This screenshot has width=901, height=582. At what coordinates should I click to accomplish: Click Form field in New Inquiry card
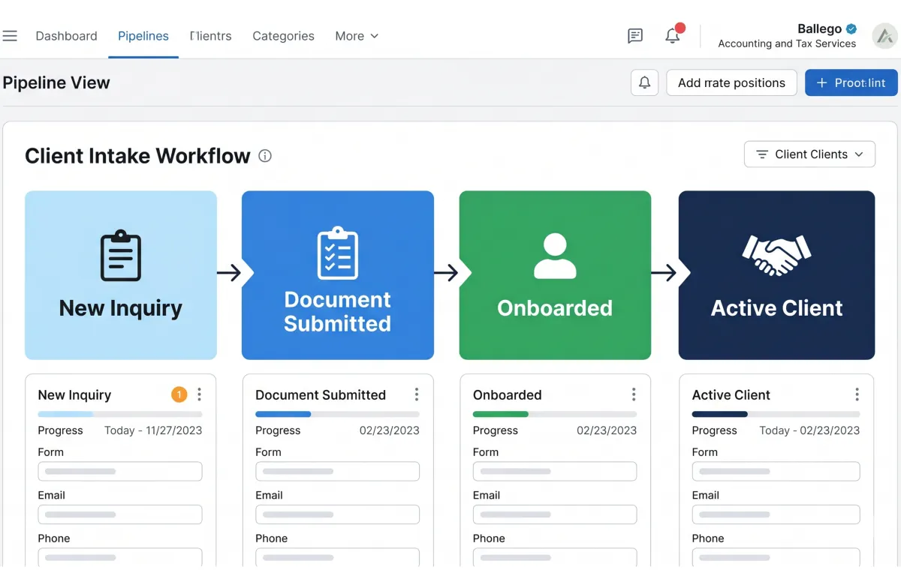[x=120, y=471]
